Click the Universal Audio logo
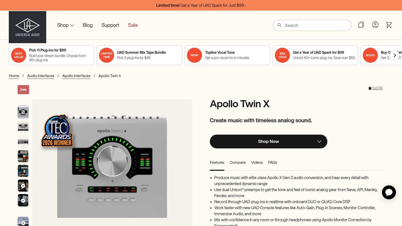402x226 pixels. coord(27,27)
